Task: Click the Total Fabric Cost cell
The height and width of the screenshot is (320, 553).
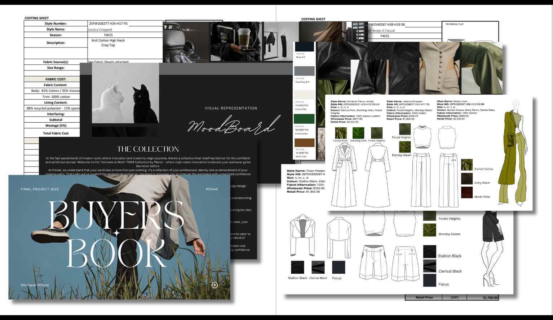Action: click(53, 133)
